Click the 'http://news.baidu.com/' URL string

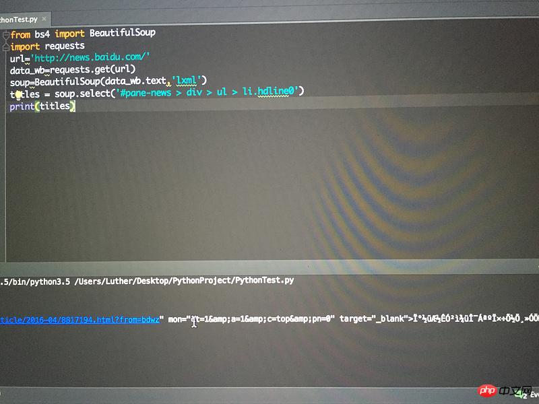click(x=90, y=57)
